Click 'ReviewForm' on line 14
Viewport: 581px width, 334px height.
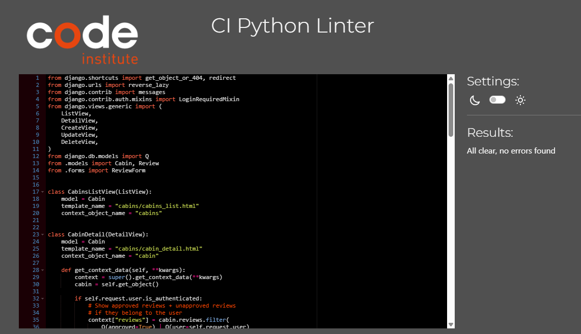point(129,170)
